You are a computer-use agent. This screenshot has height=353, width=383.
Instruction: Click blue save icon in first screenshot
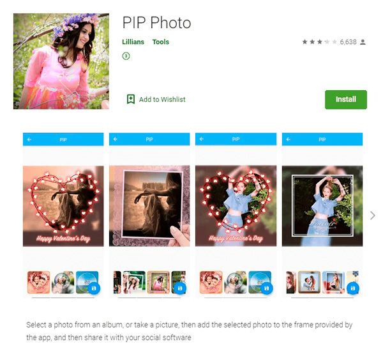point(94,288)
